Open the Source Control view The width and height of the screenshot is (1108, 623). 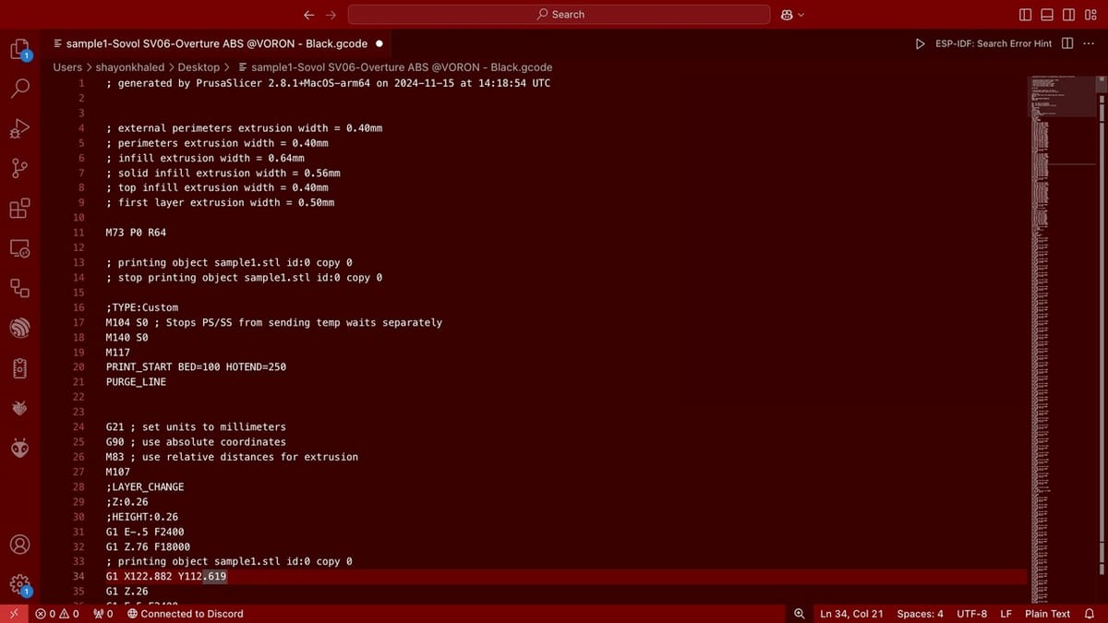[19, 168]
